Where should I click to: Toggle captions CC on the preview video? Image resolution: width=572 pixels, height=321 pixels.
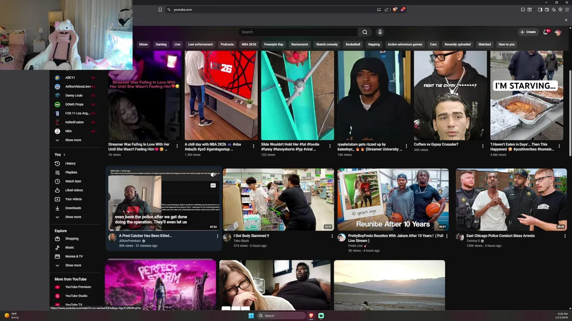click(x=213, y=185)
